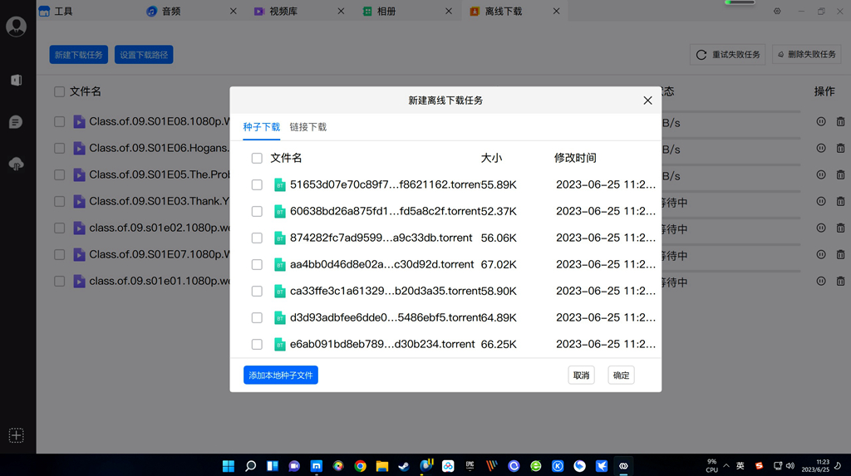851x476 pixels.
Task: Click 取消 to cancel the dialog
Action: (581, 375)
